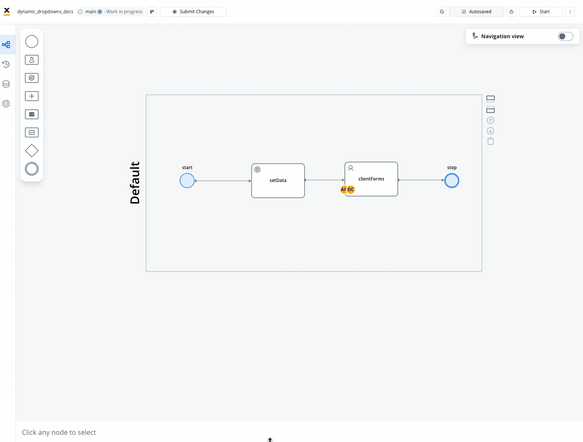Click the Navigation view label

502,36
